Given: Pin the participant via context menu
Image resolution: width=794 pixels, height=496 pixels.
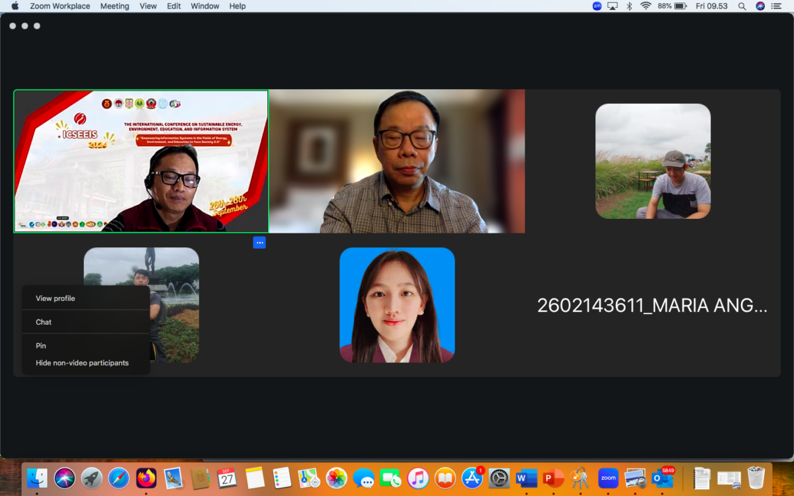Looking at the screenshot, I should (x=41, y=346).
